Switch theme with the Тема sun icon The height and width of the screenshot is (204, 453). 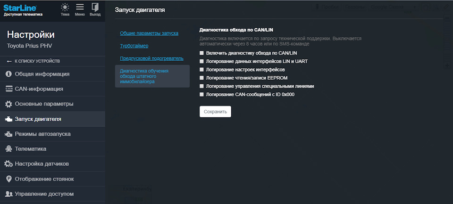pos(65,8)
